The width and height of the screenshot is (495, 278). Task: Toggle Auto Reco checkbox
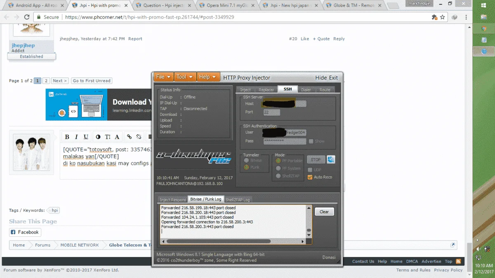point(310,177)
